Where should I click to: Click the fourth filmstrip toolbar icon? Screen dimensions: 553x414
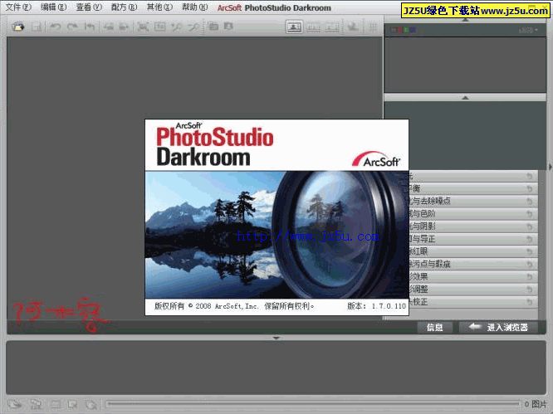tap(72, 405)
